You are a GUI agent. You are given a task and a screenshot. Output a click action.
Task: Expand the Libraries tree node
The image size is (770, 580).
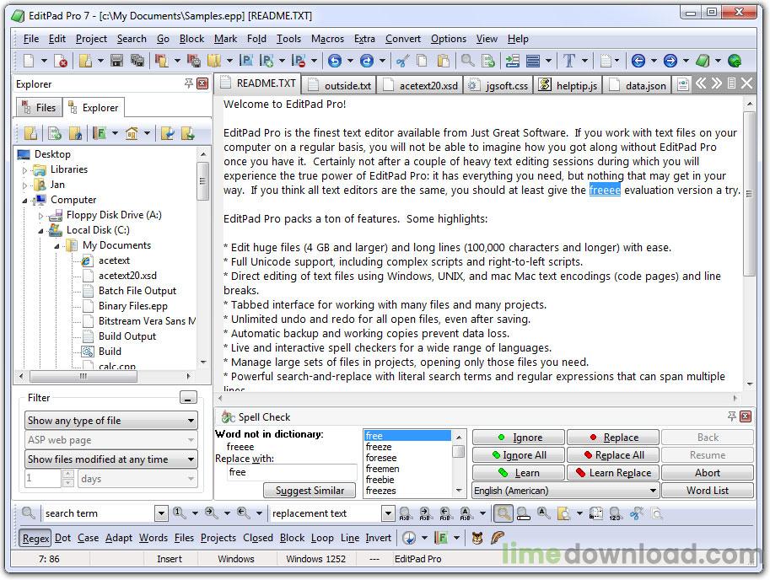pos(25,170)
